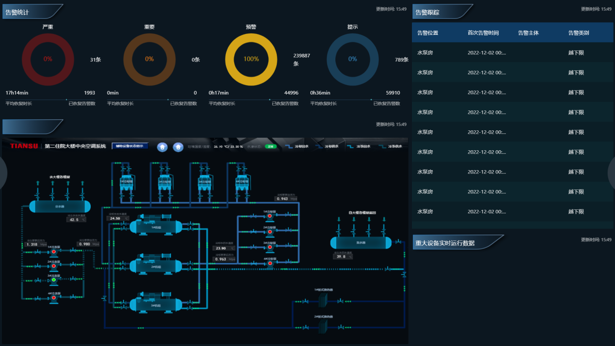
Task: Click the green 正常 status badge
Action: tap(270, 146)
